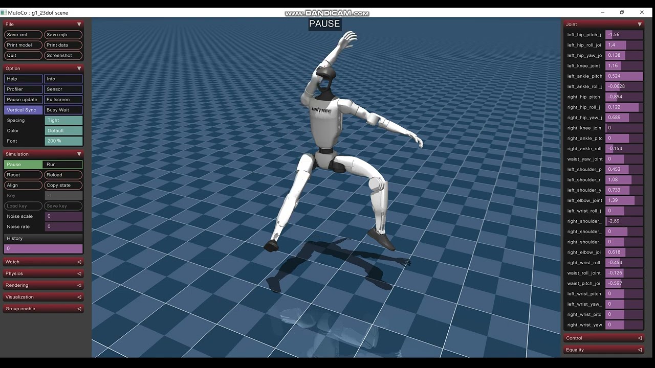The image size is (655, 368).
Task: Select the Pause simulation option
Action: click(x=23, y=165)
